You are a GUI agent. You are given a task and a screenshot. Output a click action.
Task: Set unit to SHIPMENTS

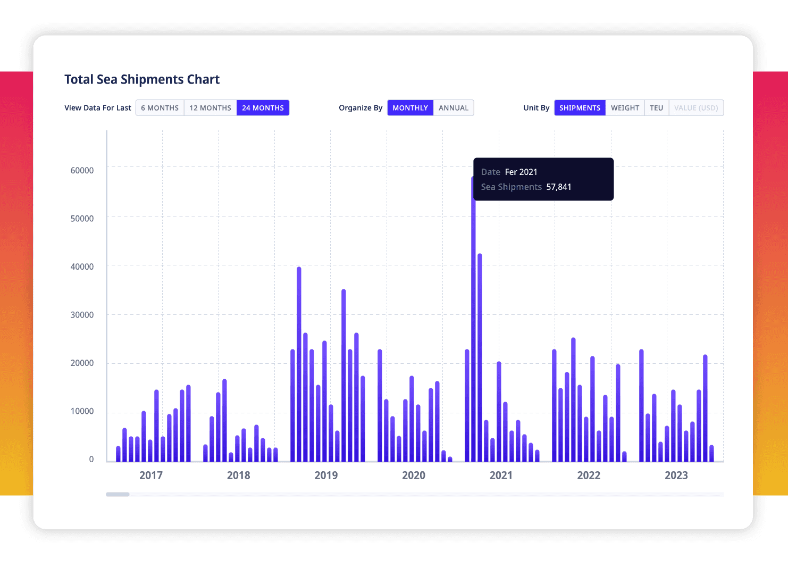pos(580,108)
